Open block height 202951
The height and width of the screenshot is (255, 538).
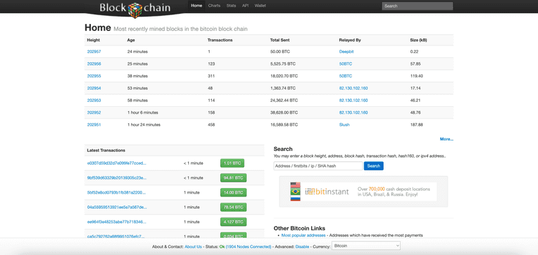tap(94, 125)
